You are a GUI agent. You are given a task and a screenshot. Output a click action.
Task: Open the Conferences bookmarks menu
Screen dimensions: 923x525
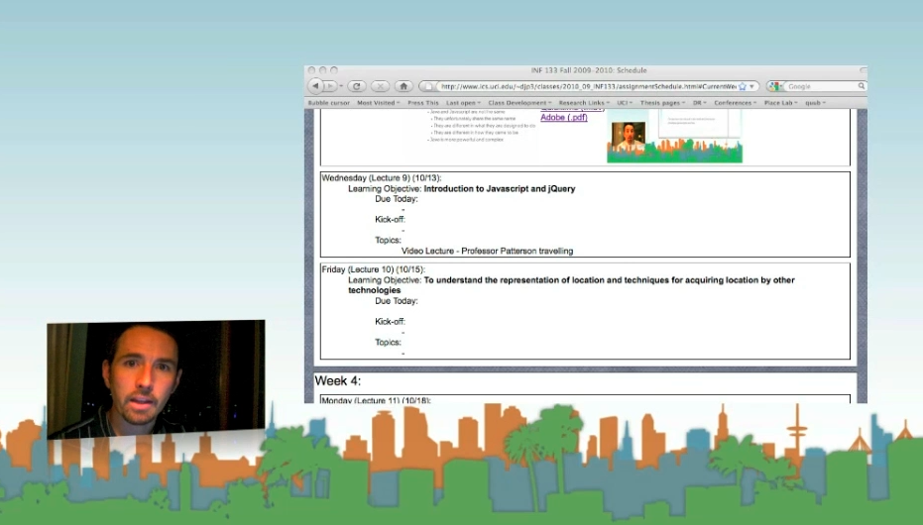(x=736, y=103)
